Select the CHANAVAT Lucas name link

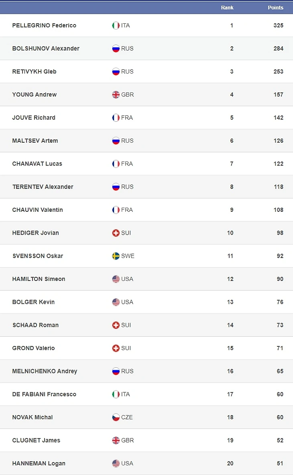pos(37,164)
